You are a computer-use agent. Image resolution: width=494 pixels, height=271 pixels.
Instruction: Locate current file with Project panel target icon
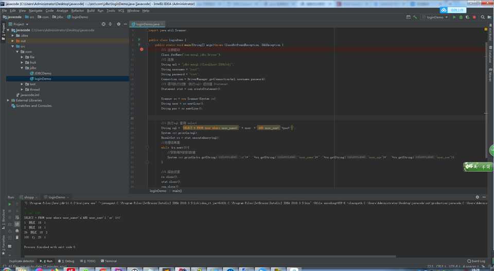pyautogui.click(x=103, y=24)
